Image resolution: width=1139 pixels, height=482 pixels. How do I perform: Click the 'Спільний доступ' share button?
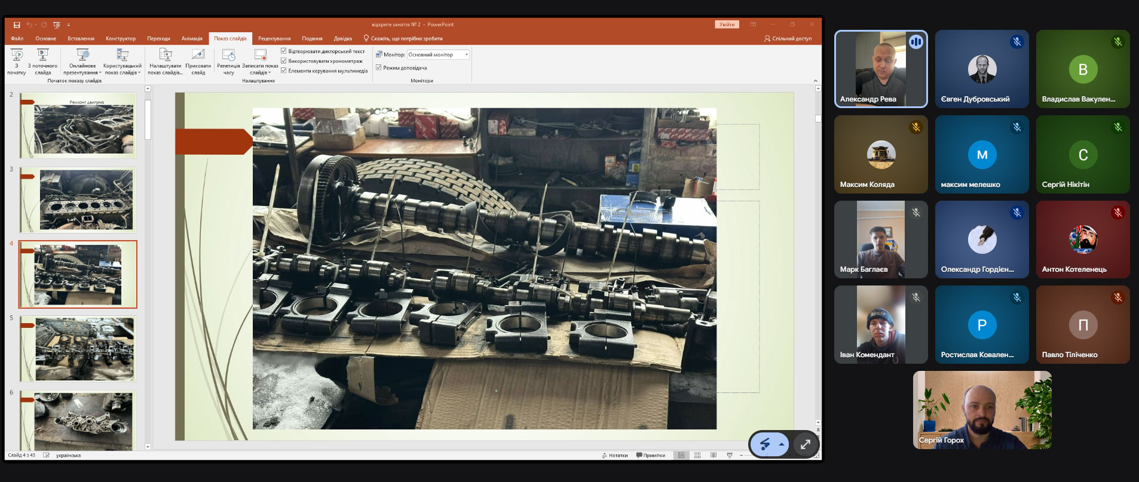(788, 39)
